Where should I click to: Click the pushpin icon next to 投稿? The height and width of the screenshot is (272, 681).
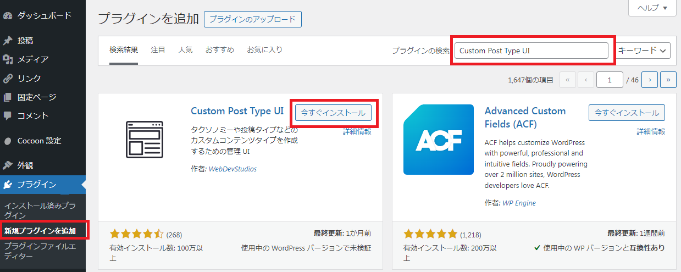point(7,41)
